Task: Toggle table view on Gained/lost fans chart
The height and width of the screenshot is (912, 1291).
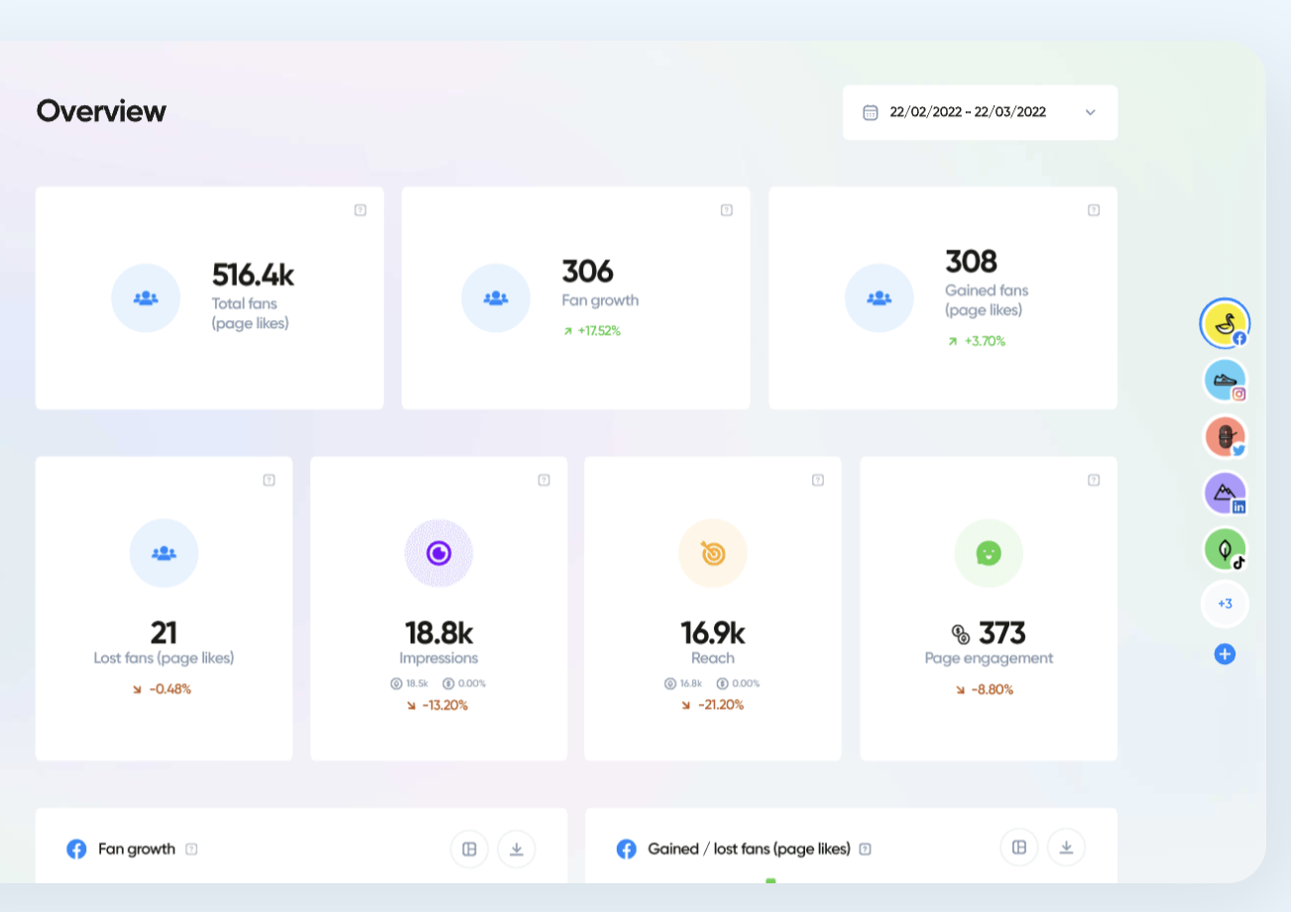Action: click(1018, 848)
